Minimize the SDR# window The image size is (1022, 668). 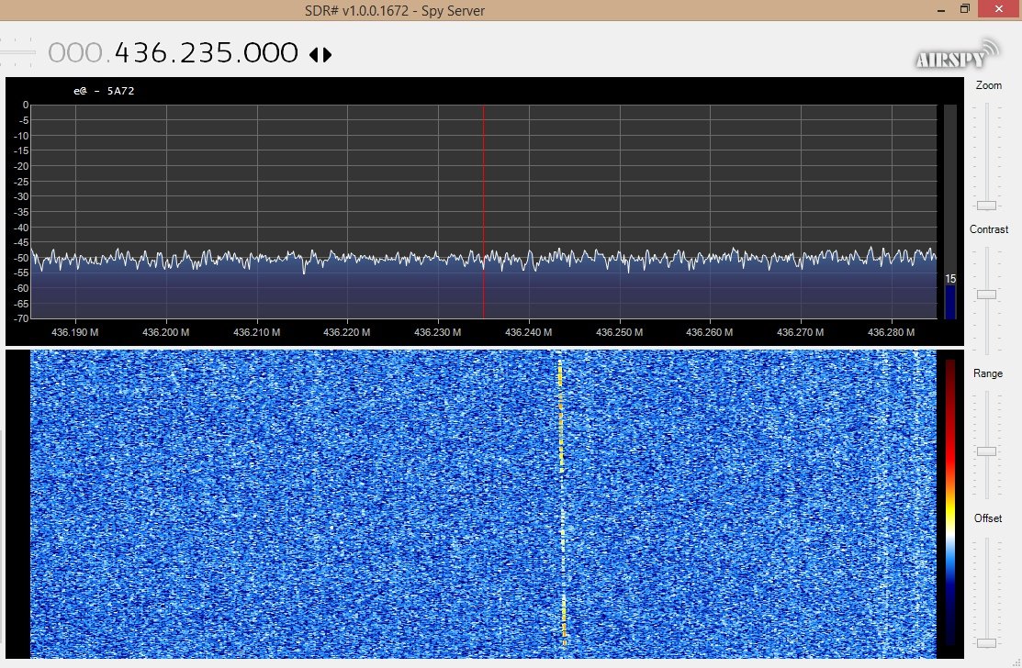[x=941, y=10]
